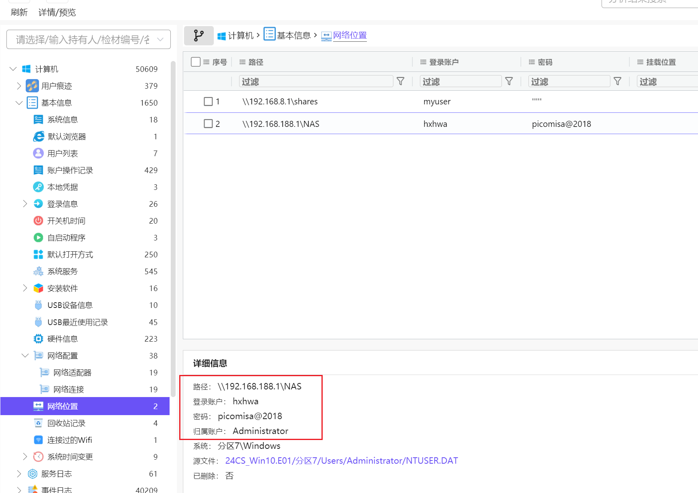Screen dimensions: 698x493
Task: Open the NTUSER.DAT source file link
Action: [341, 460]
